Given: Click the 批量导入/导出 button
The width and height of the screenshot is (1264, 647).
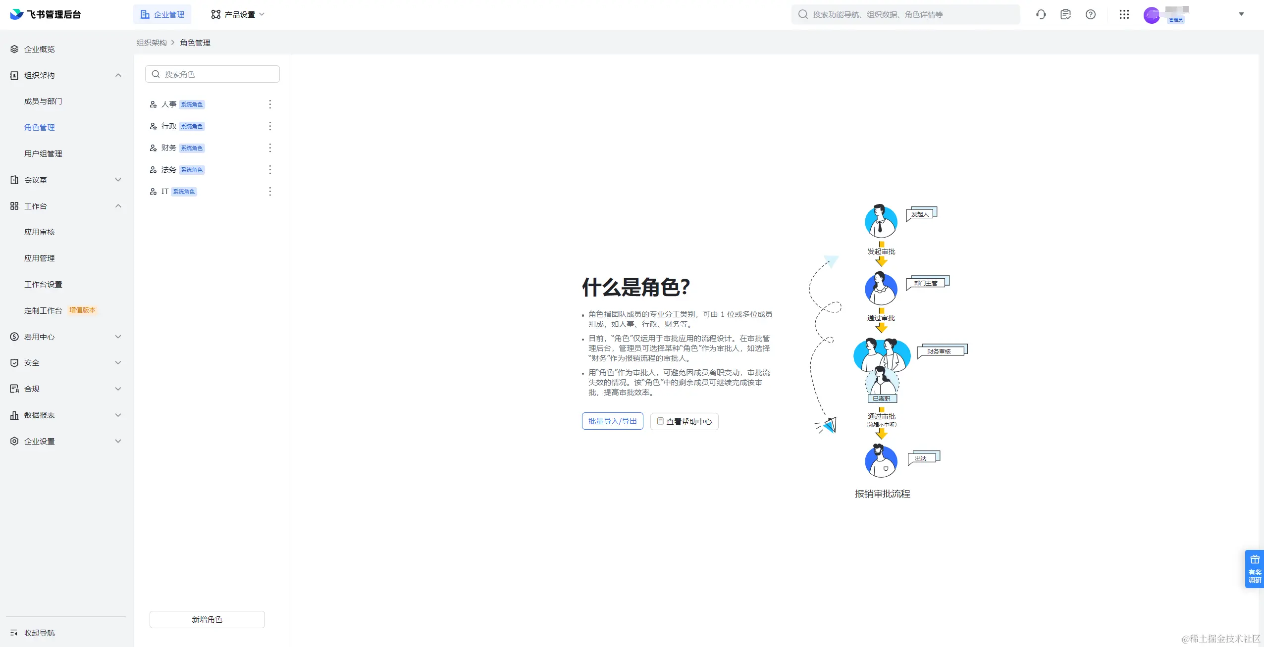Looking at the screenshot, I should [x=612, y=421].
